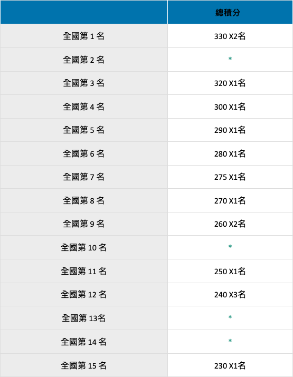The height and width of the screenshot is (377, 293).
Task: Click the 260 X2名 score cell
Action: click(x=230, y=224)
